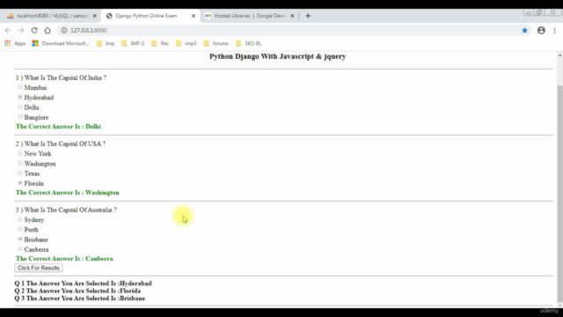Image resolution: width=563 pixels, height=317 pixels.
Task: Close the localhost MySQL tab
Action: point(94,16)
